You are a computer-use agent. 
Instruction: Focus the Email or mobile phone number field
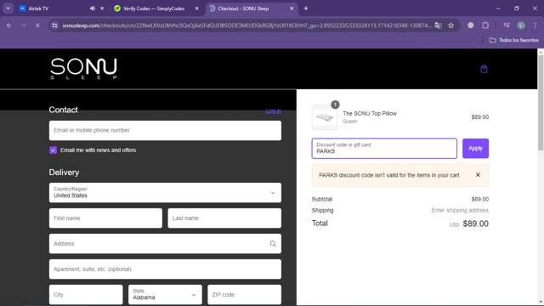(x=165, y=130)
